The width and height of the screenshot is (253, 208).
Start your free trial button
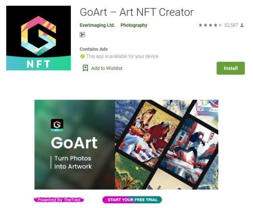pos(132,200)
